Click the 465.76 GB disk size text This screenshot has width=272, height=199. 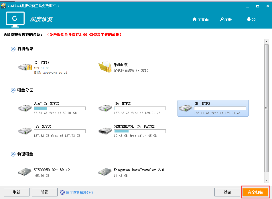(42, 176)
